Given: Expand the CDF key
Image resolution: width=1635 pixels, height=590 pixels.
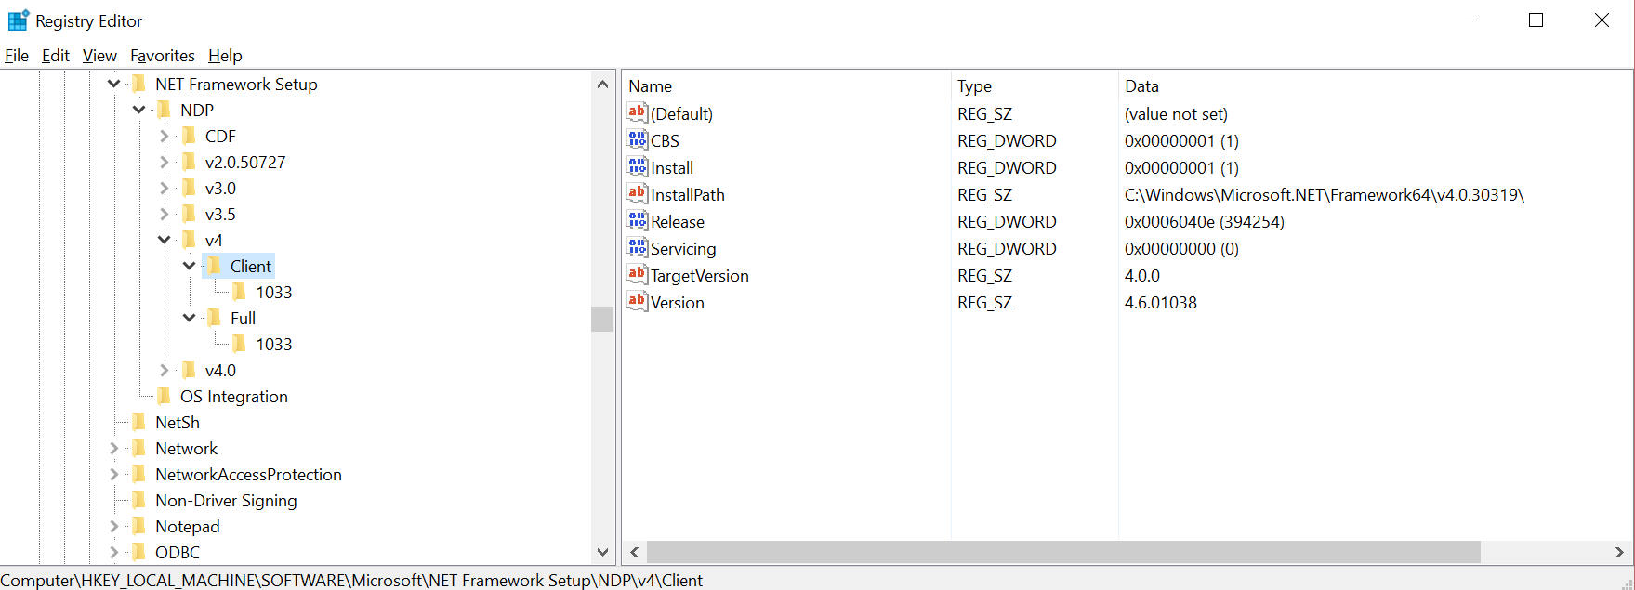Looking at the screenshot, I should coord(165,136).
